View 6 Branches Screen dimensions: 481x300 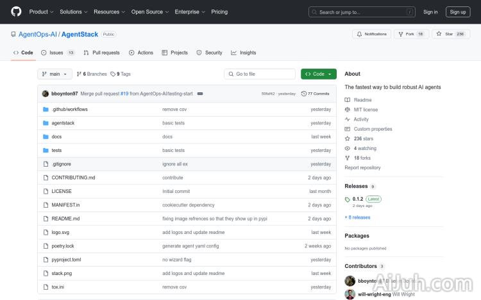click(92, 74)
